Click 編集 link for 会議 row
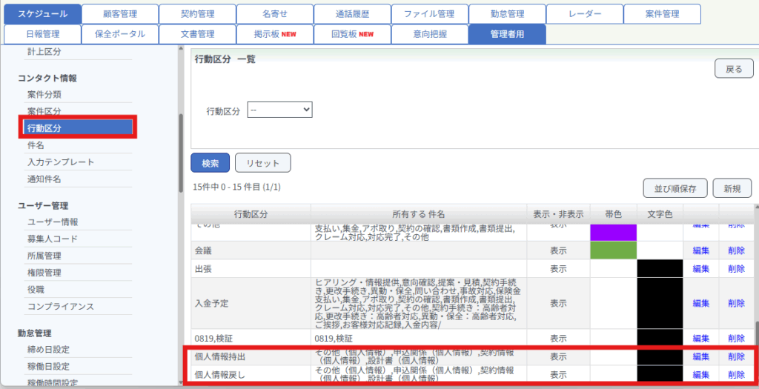Viewport: 759px width, 389px height. tap(700, 250)
